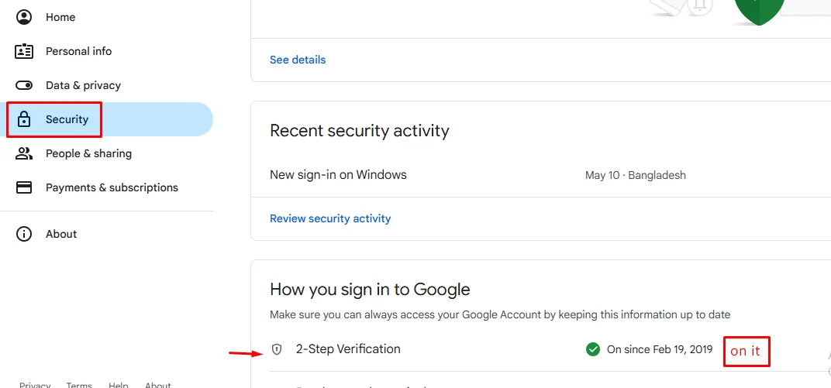Click the Privacy footer link
Screen dimensions: 831x388
35,384
